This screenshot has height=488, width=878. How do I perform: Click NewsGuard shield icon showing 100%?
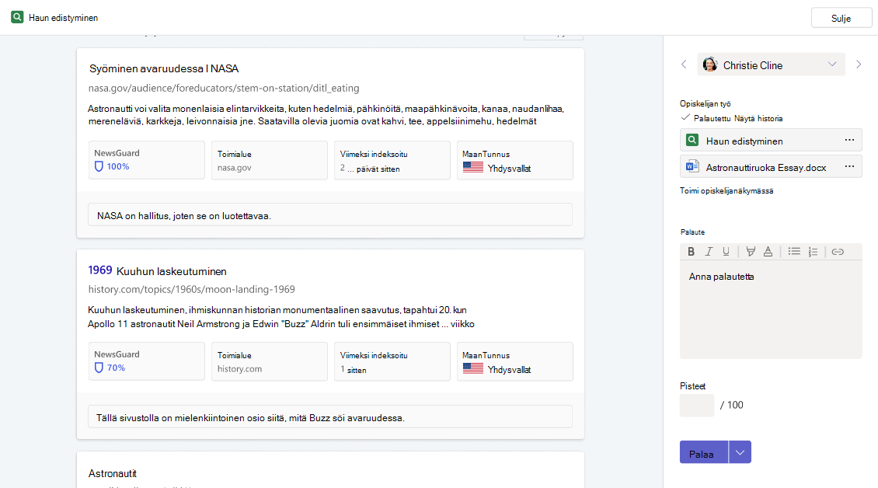(x=99, y=166)
